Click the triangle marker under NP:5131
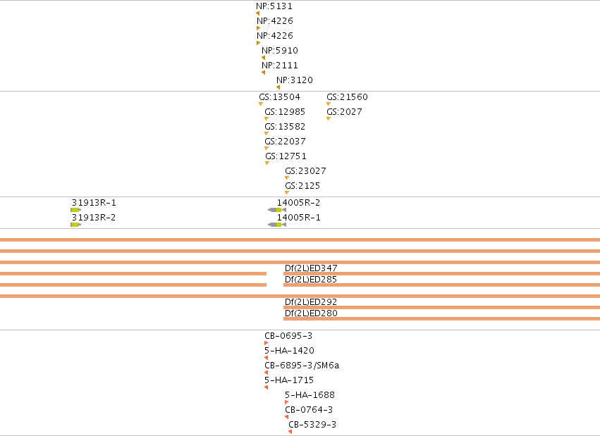This screenshot has height=436, width=600. 257,13
